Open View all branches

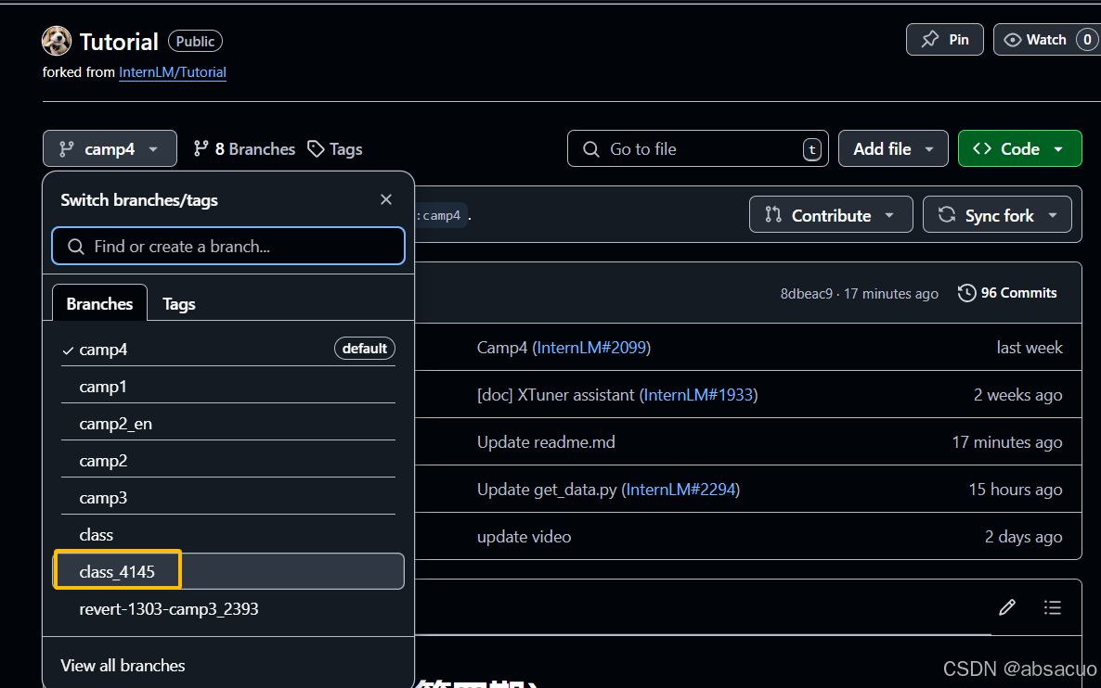[x=123, y=666]
